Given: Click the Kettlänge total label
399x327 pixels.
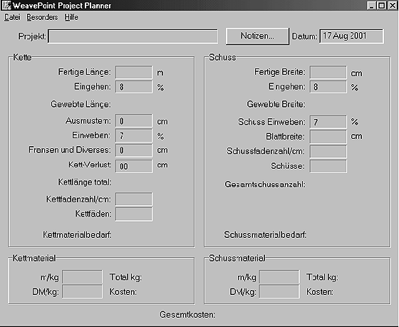Looking at the screenshot, I should point(85,182).
